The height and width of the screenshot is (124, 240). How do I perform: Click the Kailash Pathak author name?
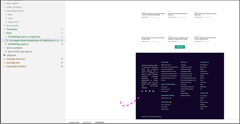pyautogui.click(x=145, y=17)
